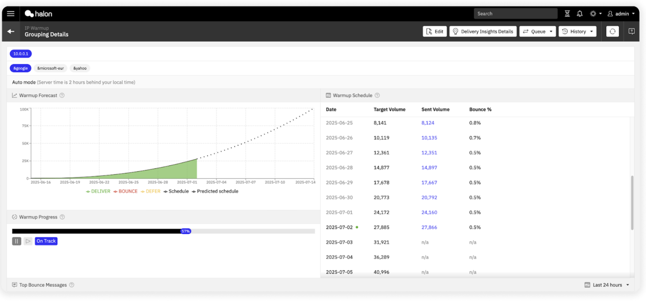Click the green dot beside 2025-07-02

click(x=357, y=227)
